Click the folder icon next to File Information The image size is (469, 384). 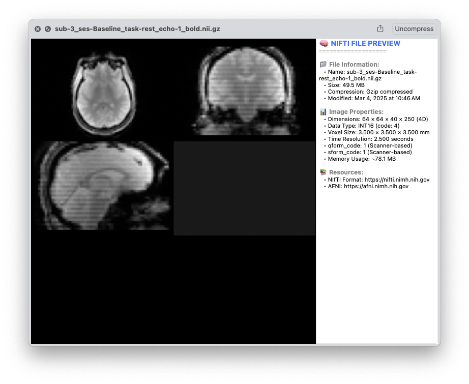323,65
